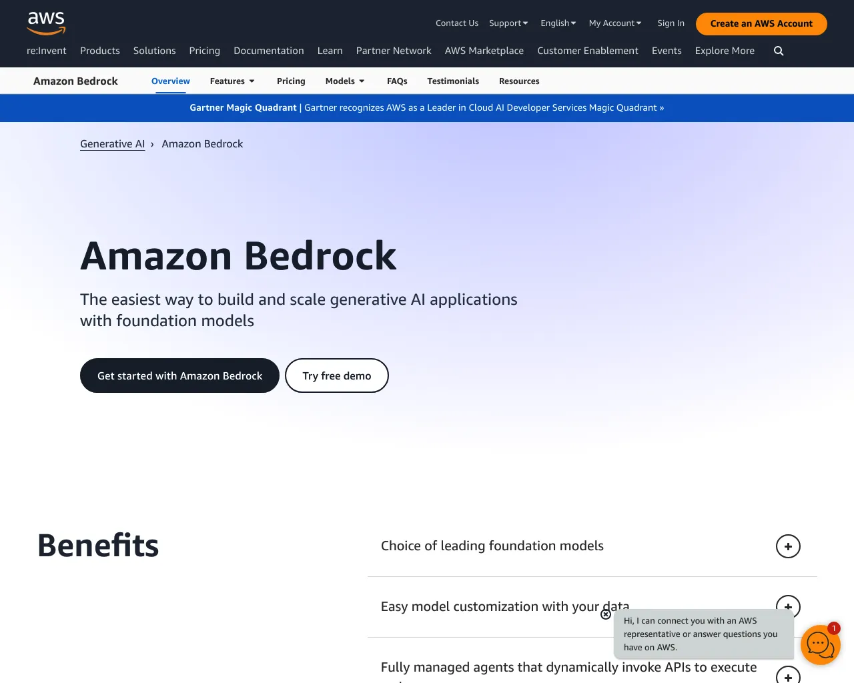Screen dimensions: 854x683
Task: Click the chat notification badge
Action: (833, 628)
